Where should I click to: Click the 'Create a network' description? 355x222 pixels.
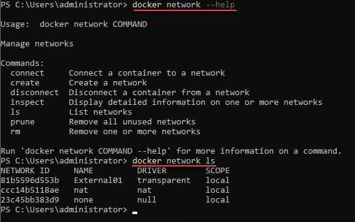tap(108, 83)
